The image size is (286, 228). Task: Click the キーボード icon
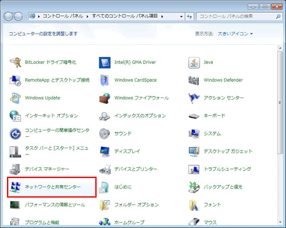194,116
